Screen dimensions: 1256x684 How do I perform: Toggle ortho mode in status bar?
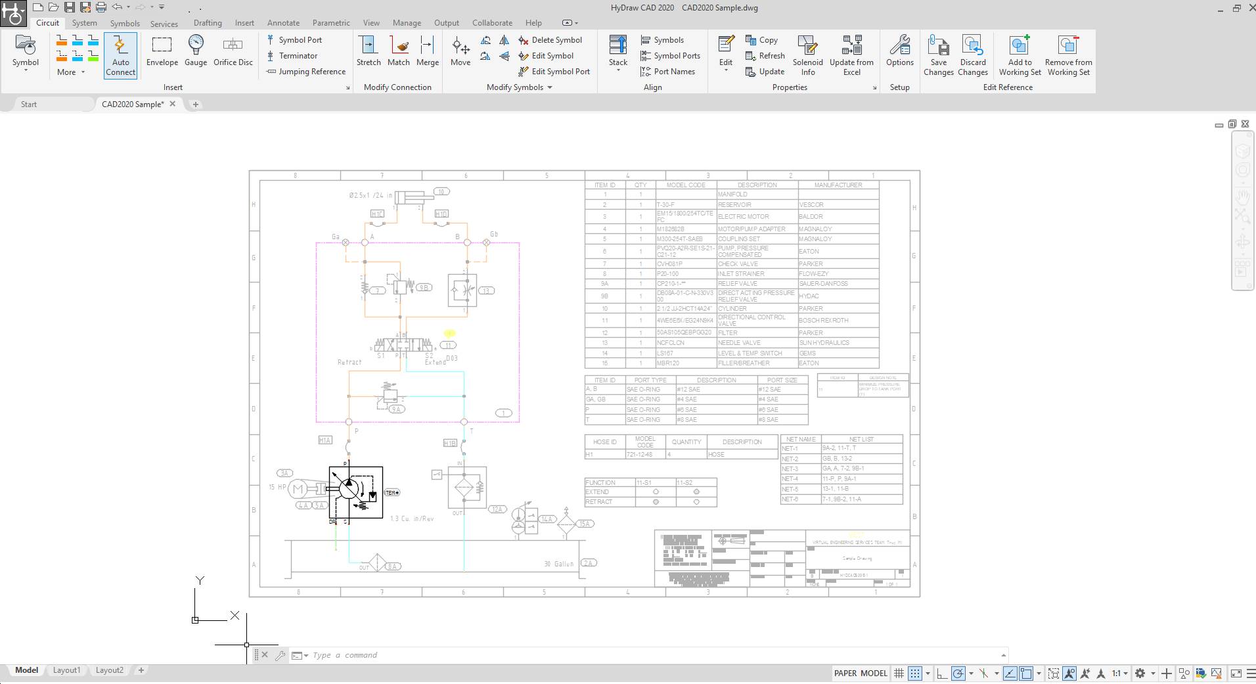942,673
